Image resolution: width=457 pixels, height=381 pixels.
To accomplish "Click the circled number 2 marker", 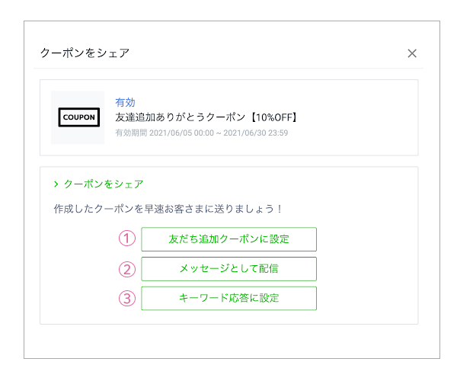I will [x=127, y=268].
